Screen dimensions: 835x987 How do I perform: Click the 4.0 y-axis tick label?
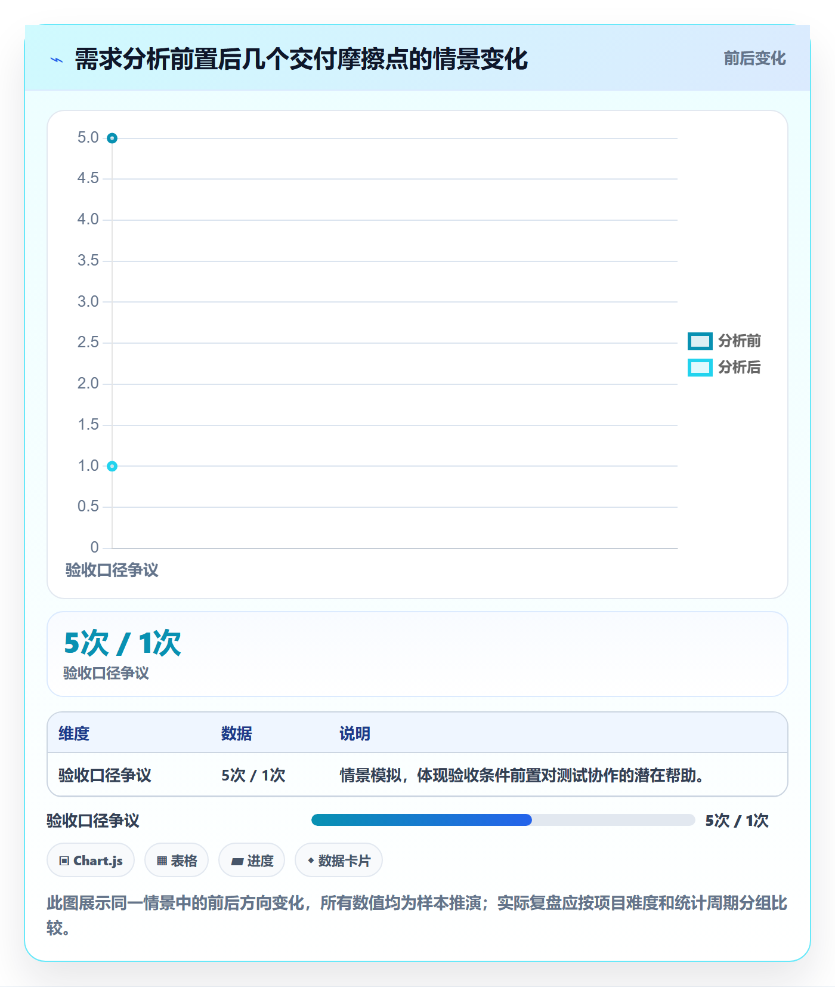(88, 220)
